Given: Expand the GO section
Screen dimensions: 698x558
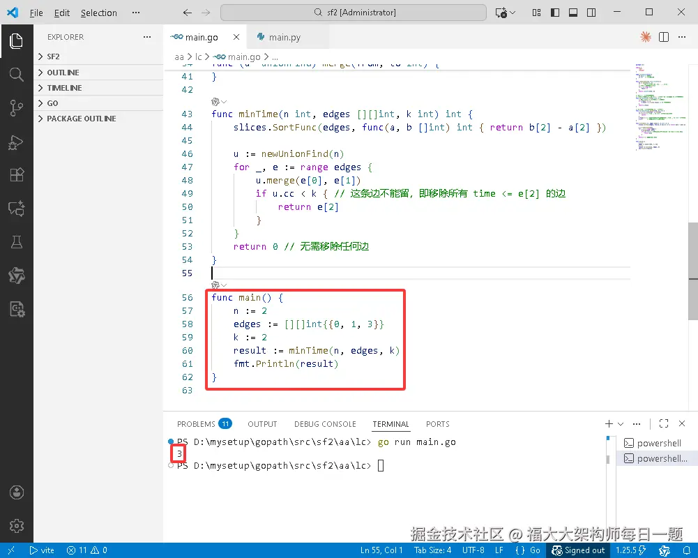Looking at the screenshot, I should 98,103.
